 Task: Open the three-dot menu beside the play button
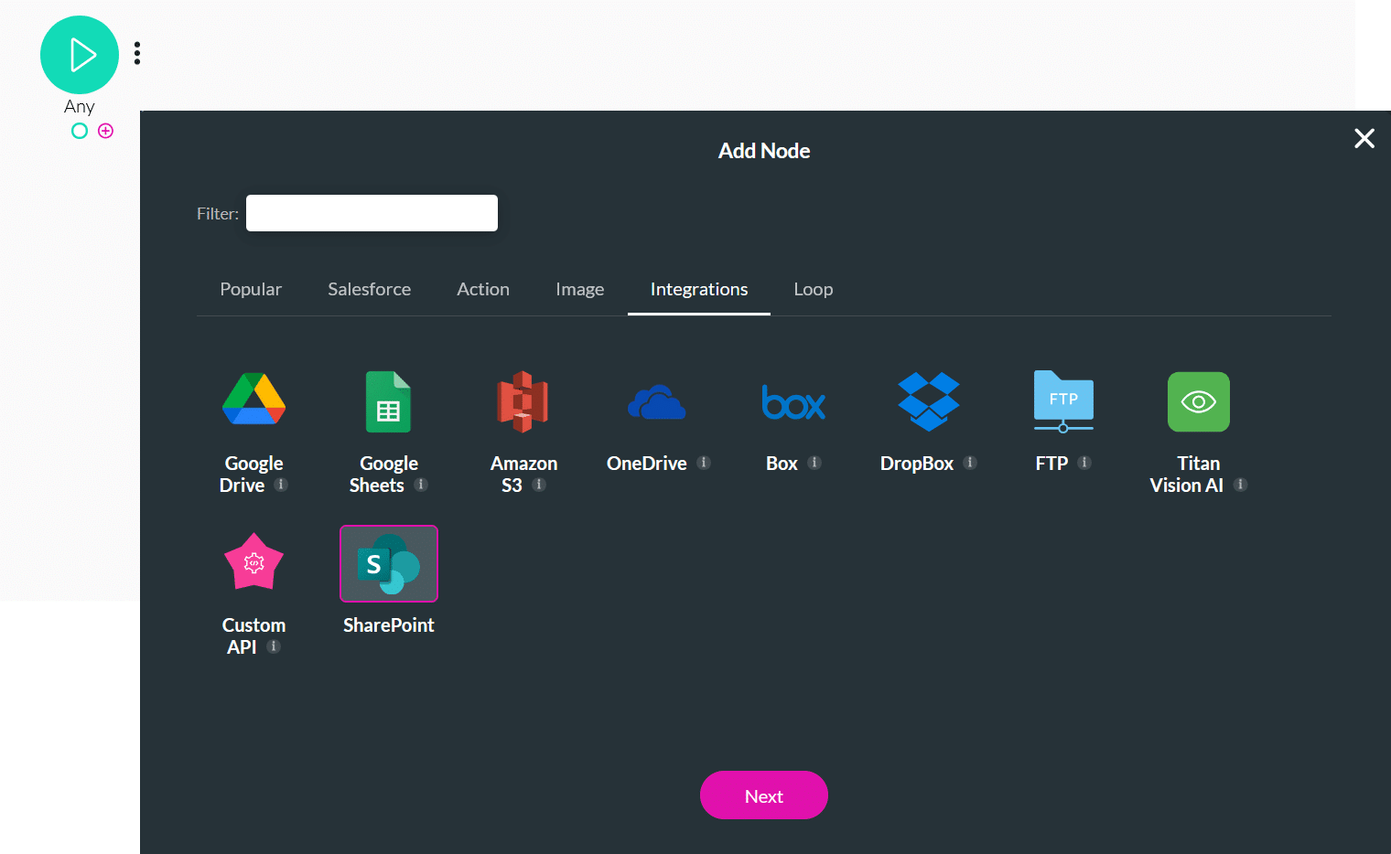[136, 53]
